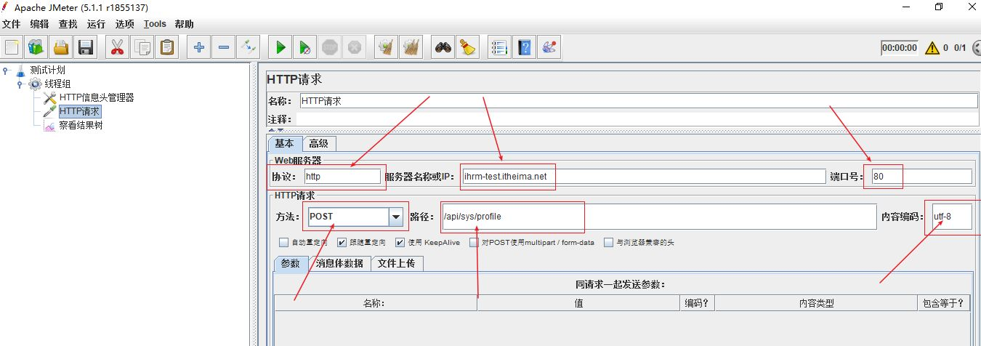The image size is (981, 346).
Task: Click the Copy toolbar icon
Action: pos(142,48)
